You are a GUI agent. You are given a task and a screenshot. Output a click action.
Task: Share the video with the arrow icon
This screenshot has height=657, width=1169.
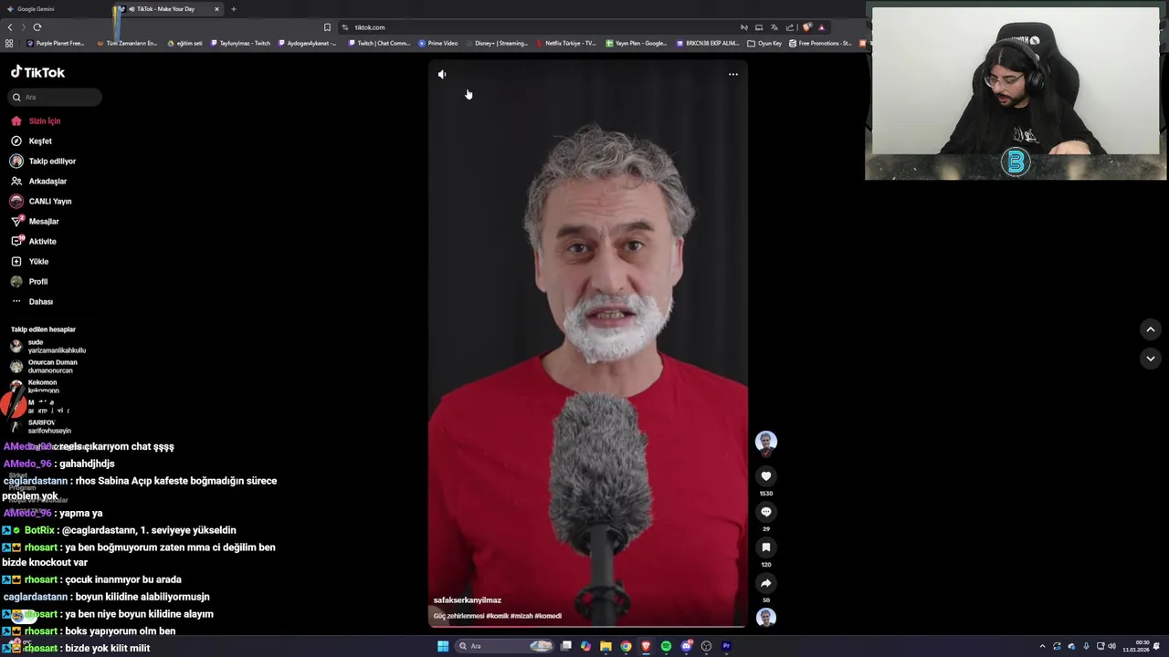(x=766, y=583)
